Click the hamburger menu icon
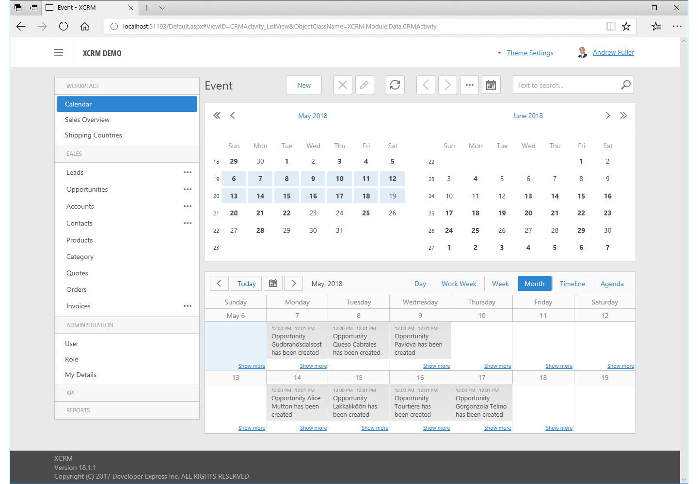This screenshot has width=698, height=484. point(59,53)
